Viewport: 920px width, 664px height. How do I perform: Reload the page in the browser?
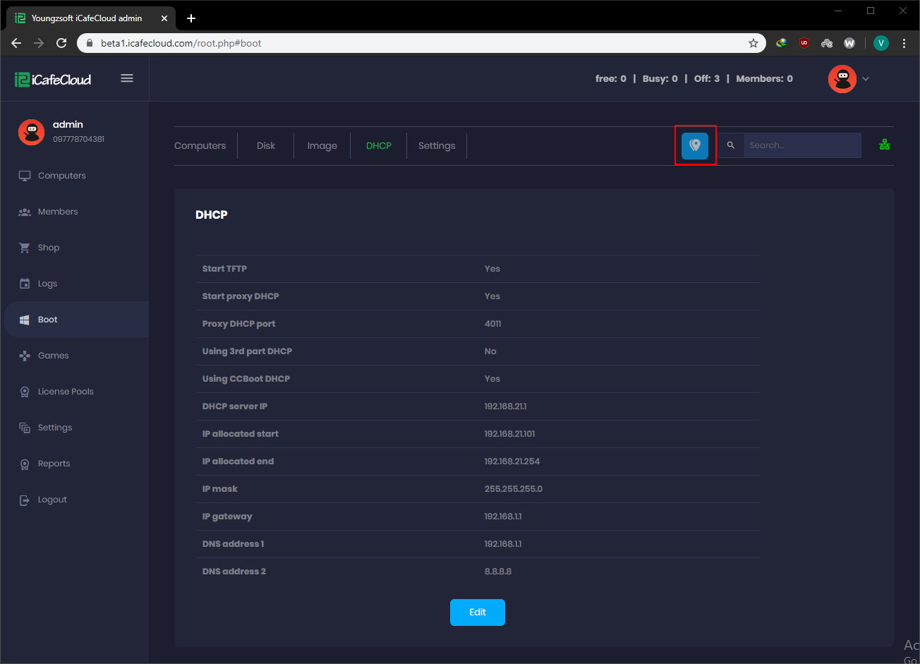click(x=61, y=43)
